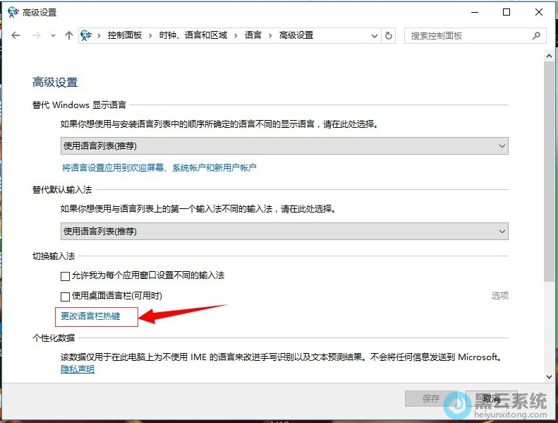
Task: Close the 高级设置 window
Action: (x=539, y=12)
